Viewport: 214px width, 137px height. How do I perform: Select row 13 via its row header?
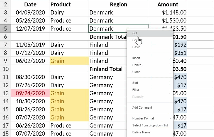pos(5,93)
